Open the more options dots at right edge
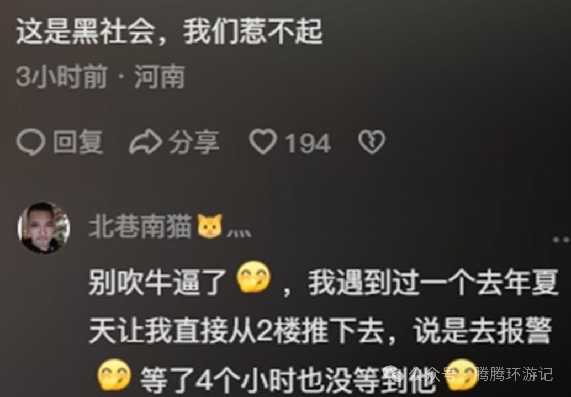The image size is (571, 397). click(562, 240)
